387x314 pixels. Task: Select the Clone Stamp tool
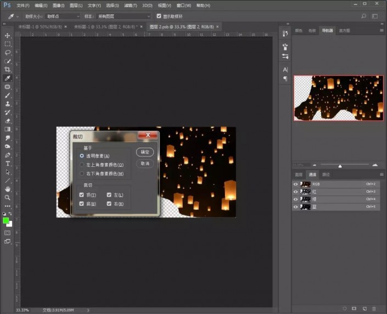7,104
